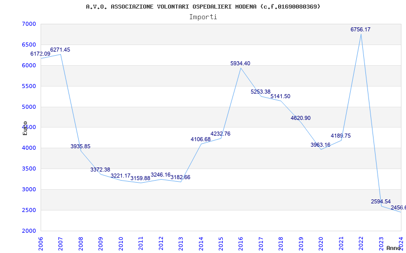
Task: Select the 6271.45 data label
Action: (x=60, y=50)
